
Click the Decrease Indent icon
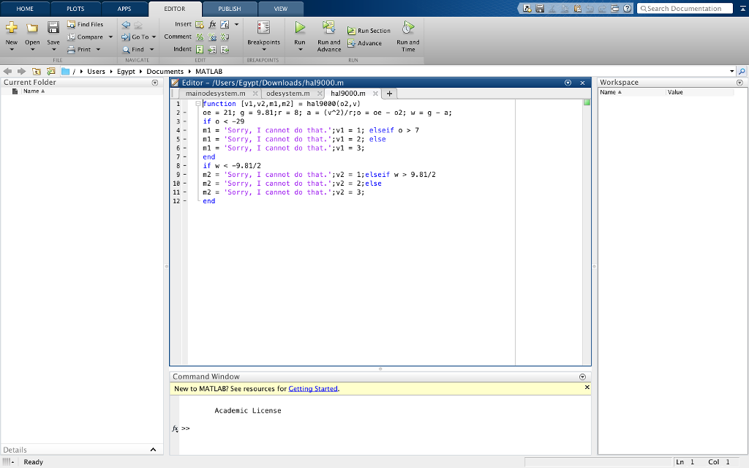pyautogui.click(x=225, y=49)
